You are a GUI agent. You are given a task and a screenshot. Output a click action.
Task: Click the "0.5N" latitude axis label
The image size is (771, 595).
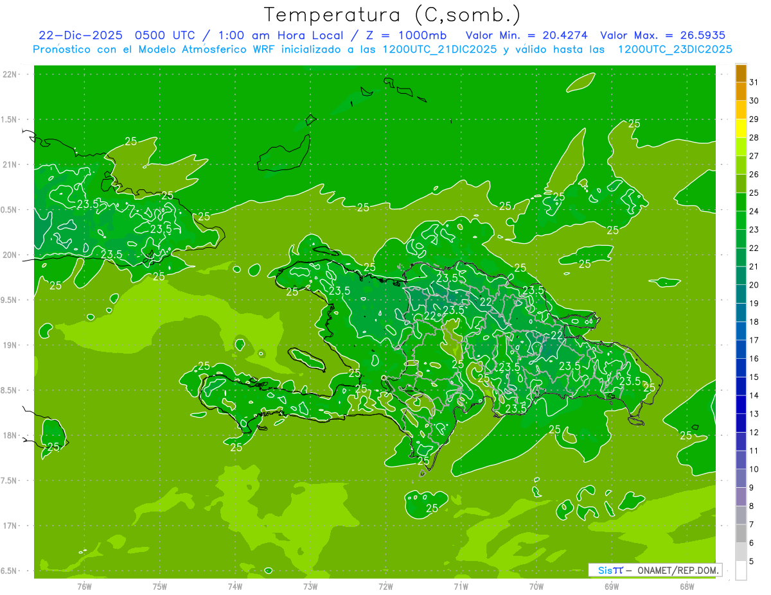coord(9,210)
